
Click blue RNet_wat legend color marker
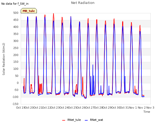[x=86, y=120]
